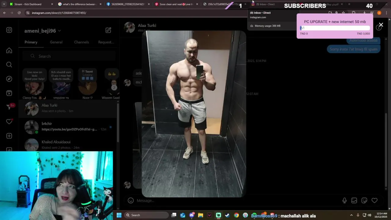391x220 pixels.
Task: Click the voice clip microphone icon
Action: tap(344, 200)
